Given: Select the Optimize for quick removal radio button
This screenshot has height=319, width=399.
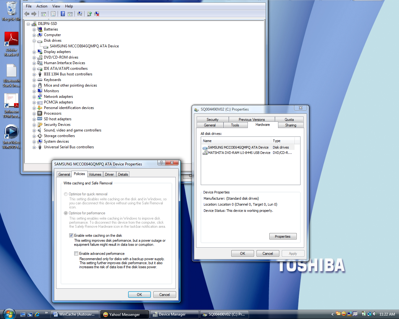Looking at the screenshot, I should coord(66,194).
